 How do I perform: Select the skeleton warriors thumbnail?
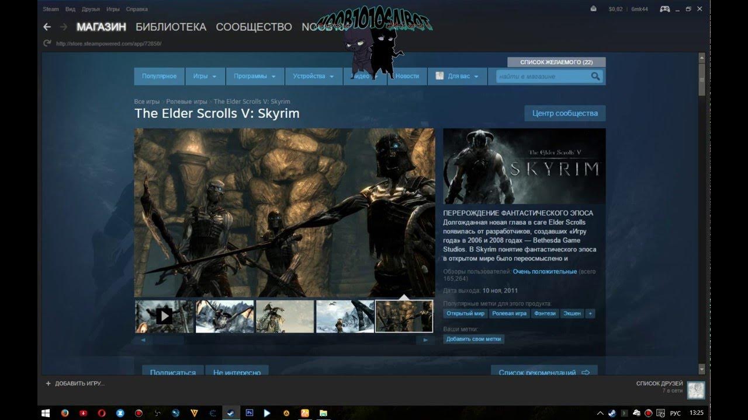404,316
